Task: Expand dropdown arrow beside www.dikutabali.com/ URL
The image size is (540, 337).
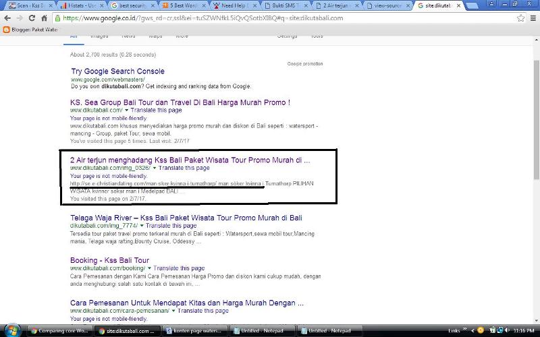Action: pyautogui.click(x=126, y=111)
